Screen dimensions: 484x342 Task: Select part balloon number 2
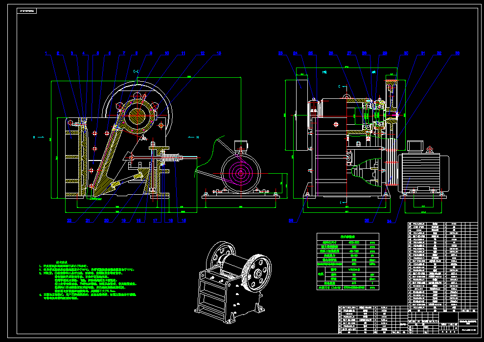(58, 53)
